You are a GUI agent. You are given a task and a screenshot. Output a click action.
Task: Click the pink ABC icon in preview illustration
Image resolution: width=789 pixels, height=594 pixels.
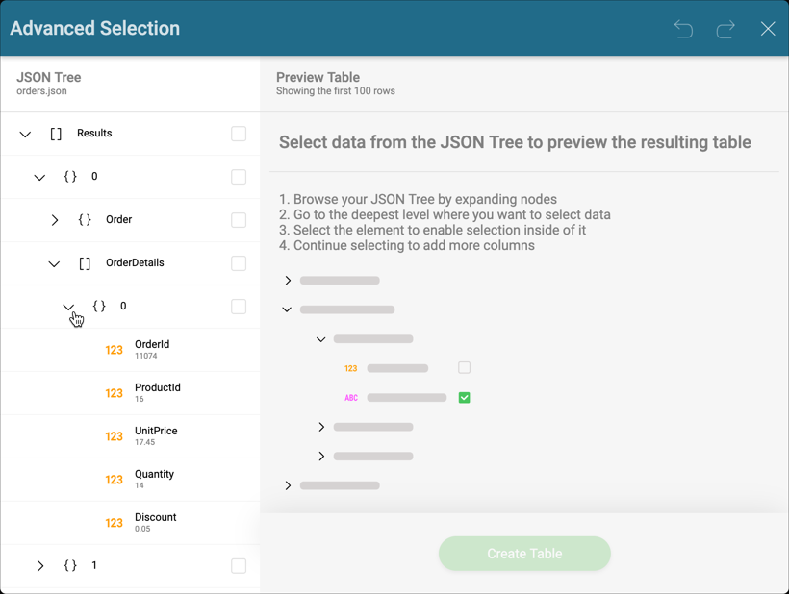tap(351, 398)
